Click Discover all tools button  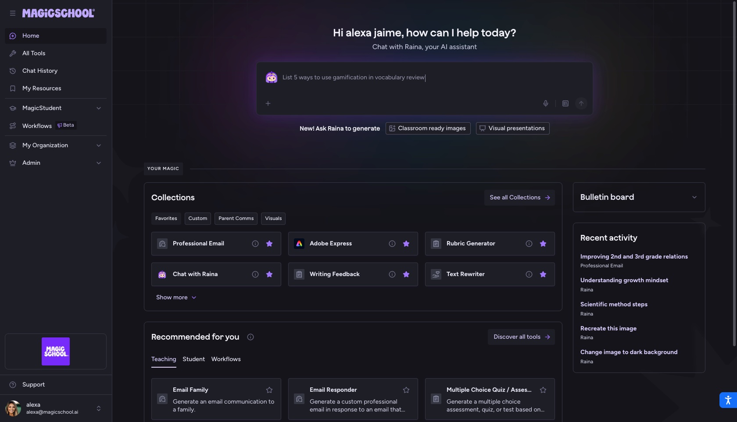point(521,337)
